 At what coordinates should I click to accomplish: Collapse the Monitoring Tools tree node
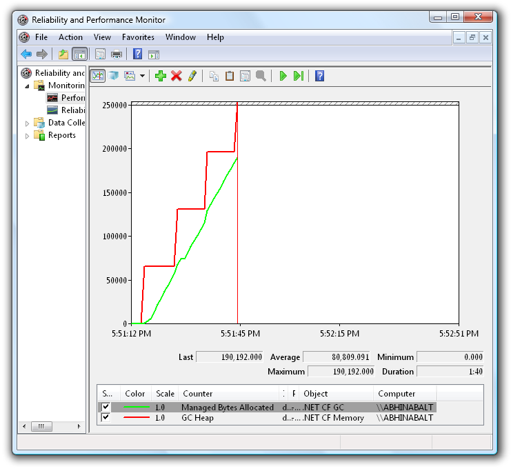pyautogui.click(x=28, y=86)
